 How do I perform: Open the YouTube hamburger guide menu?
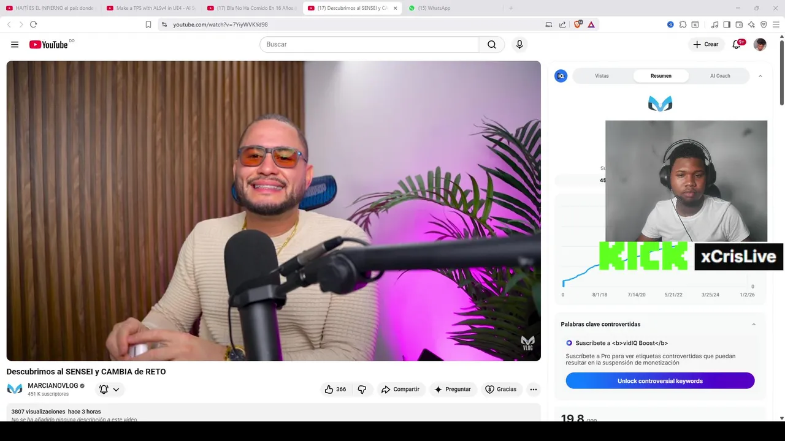click(x=15, y=45)
